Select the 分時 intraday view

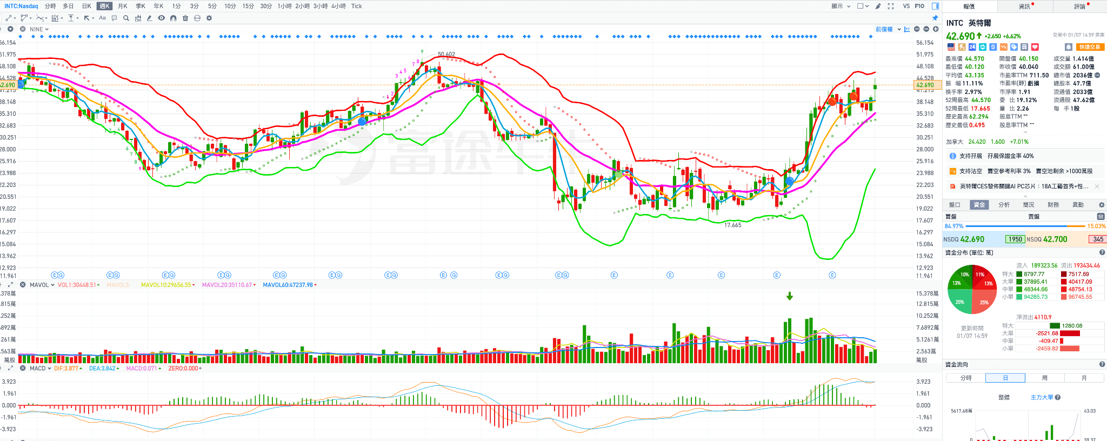click(50, 6)
